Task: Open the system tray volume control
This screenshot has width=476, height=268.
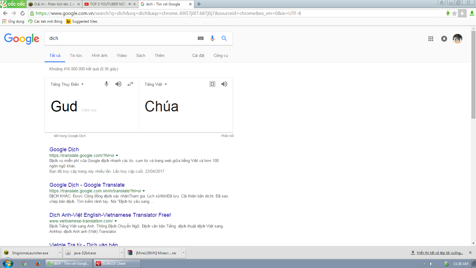Action: 432,264
